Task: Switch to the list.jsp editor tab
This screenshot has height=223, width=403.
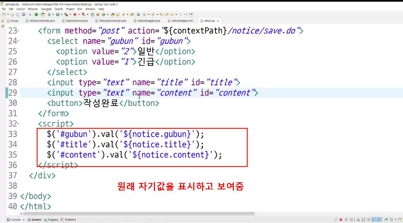Action: click(x=12, y=21)
